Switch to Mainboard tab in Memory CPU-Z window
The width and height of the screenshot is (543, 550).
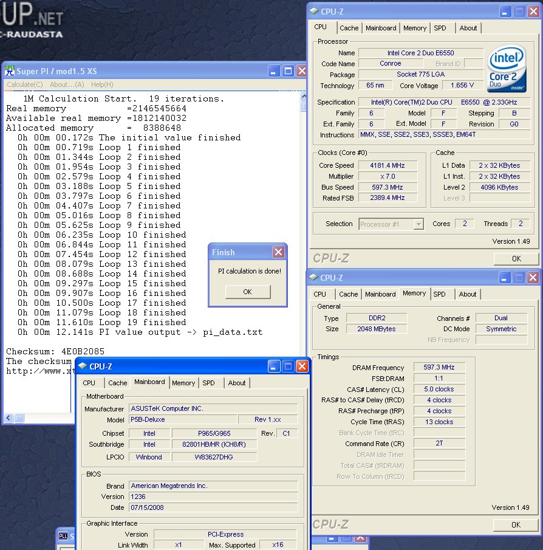click(380, 294)
